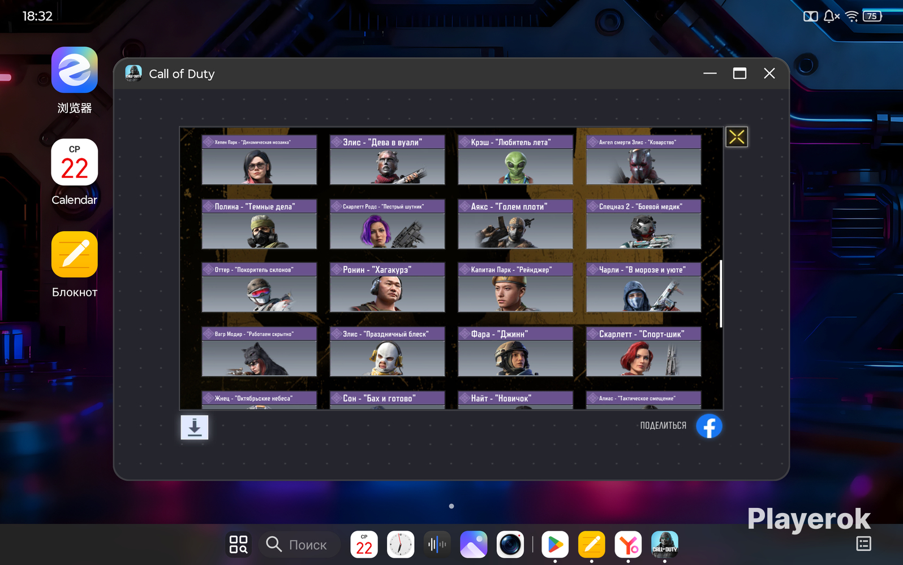Select Аякс "Голем плоти" card
903x565 pixels.
[x=515, y=224]
